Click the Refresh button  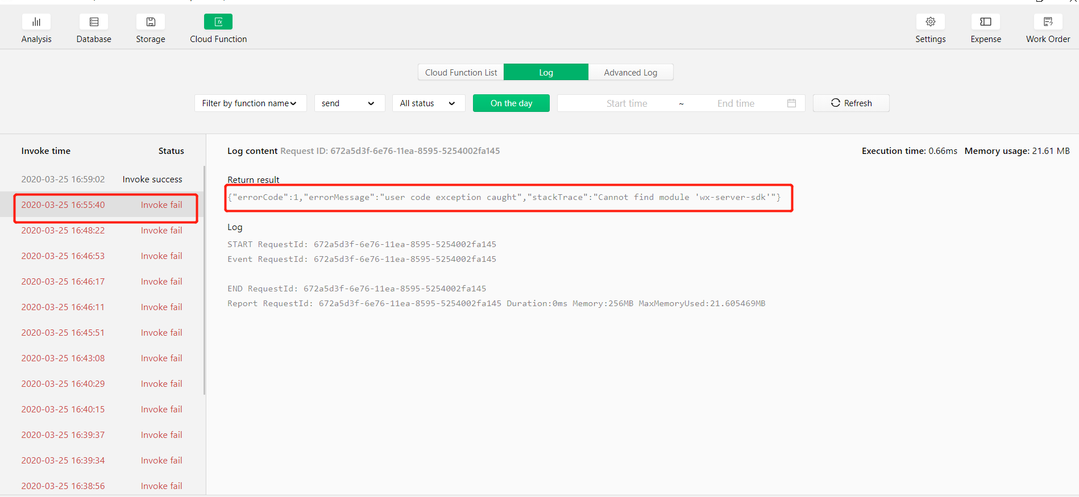(x=851, y=103)
